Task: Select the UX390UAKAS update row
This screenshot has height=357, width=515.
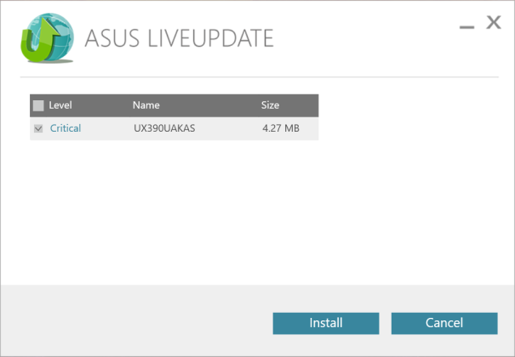Action: pyautogui.click(x=174, y=128)
